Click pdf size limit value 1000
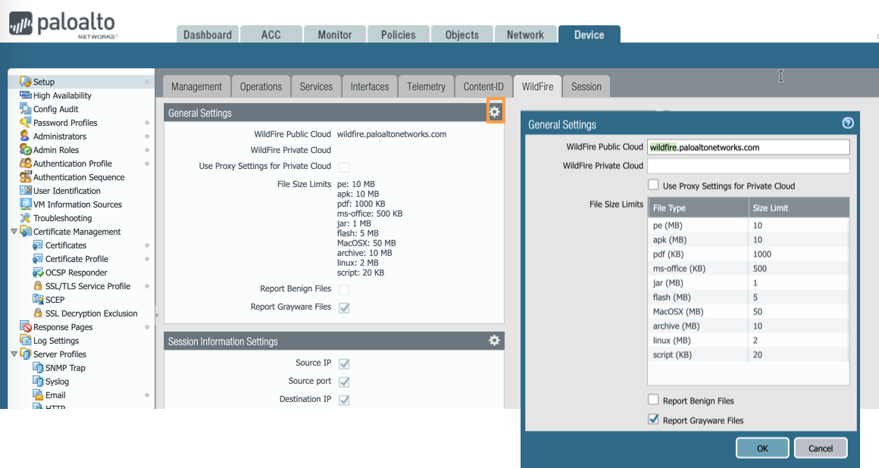Image resolution: width=879 pixels, height=468 pixels. (x=762, y=254)
